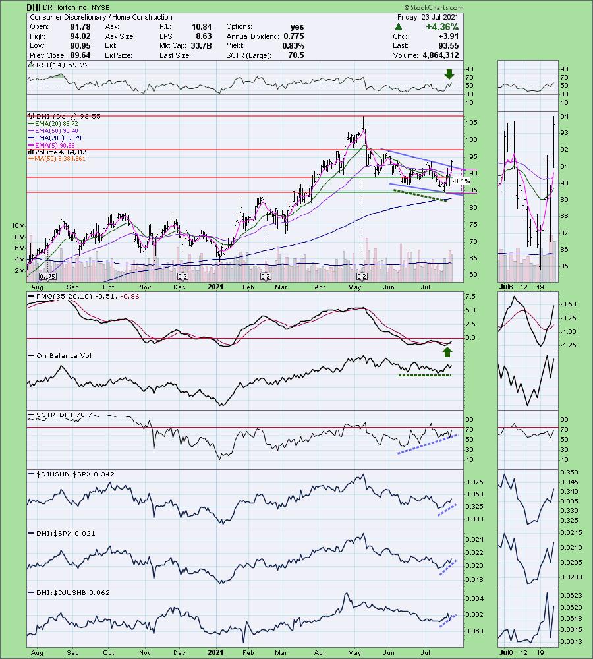Click the Chg value +3.91
593x659 pixels.
coord(448,36)
